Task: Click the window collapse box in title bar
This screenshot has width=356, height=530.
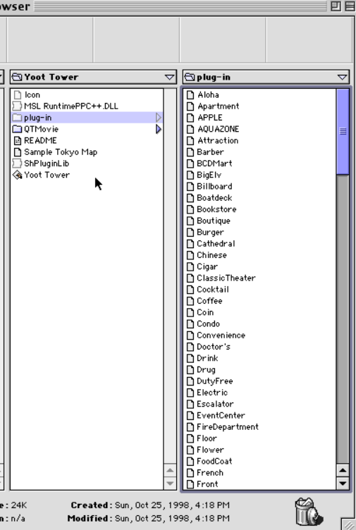Action: coord(350,6)
